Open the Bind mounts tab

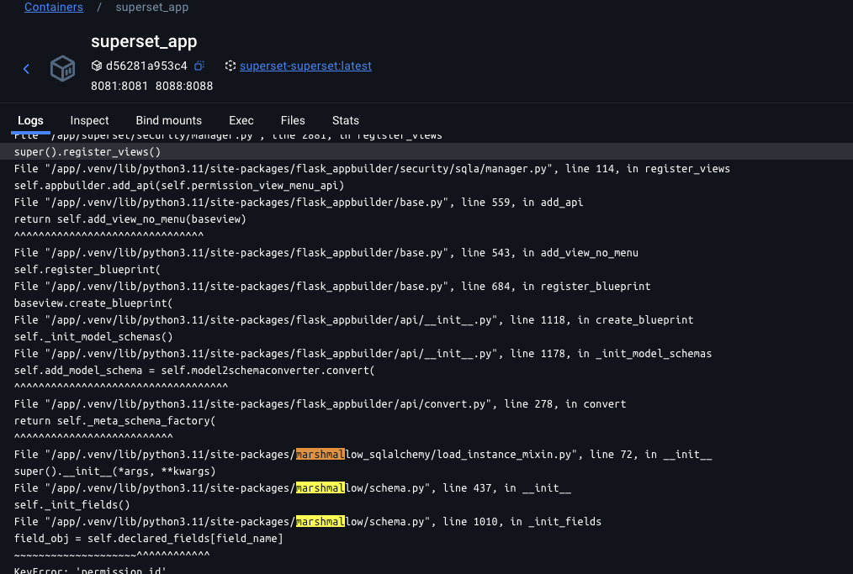tap(168, 120)
